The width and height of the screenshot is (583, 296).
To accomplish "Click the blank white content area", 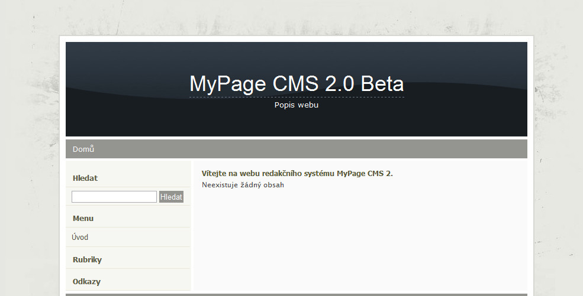I will (x=360, y=241).
